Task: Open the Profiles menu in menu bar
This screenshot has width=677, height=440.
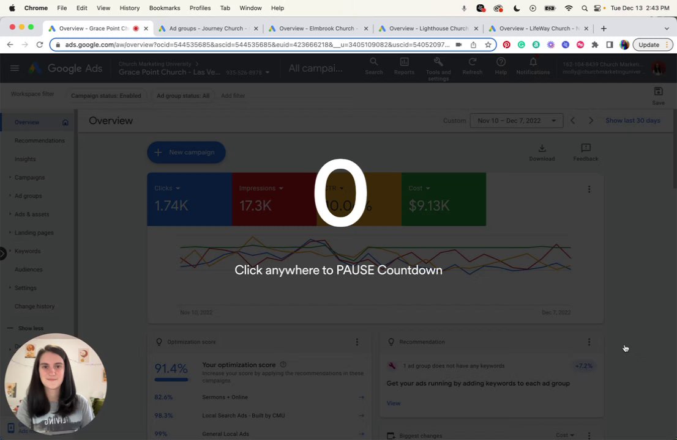Action: [x=200, y=8]
